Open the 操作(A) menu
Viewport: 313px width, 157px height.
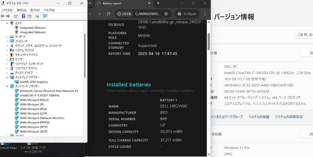pyautogui.click(x=21, y=10)
